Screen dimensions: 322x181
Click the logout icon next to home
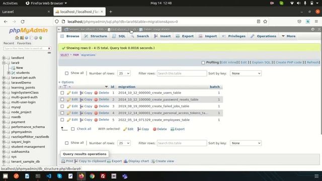22,38
